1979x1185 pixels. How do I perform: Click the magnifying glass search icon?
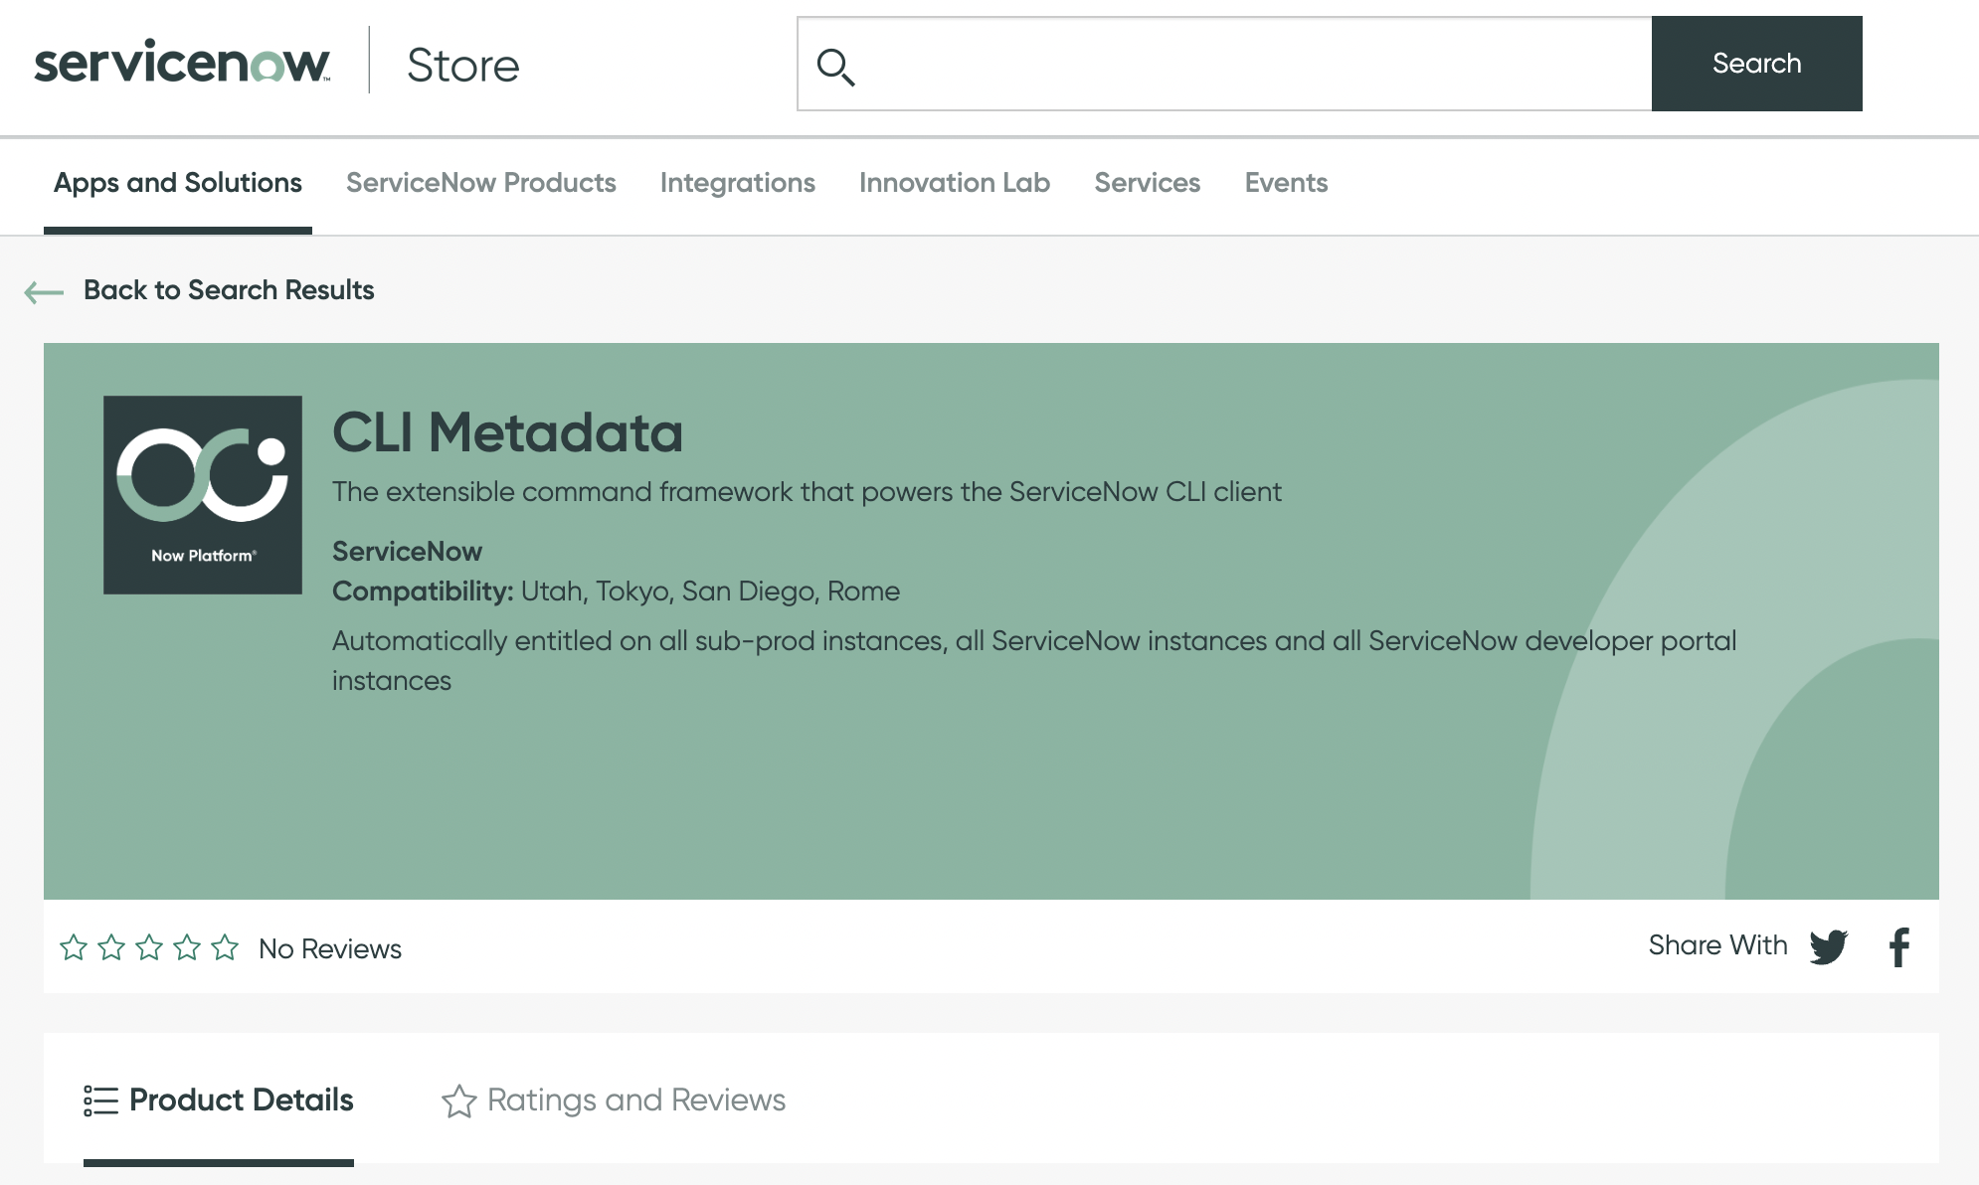[835, 67]
